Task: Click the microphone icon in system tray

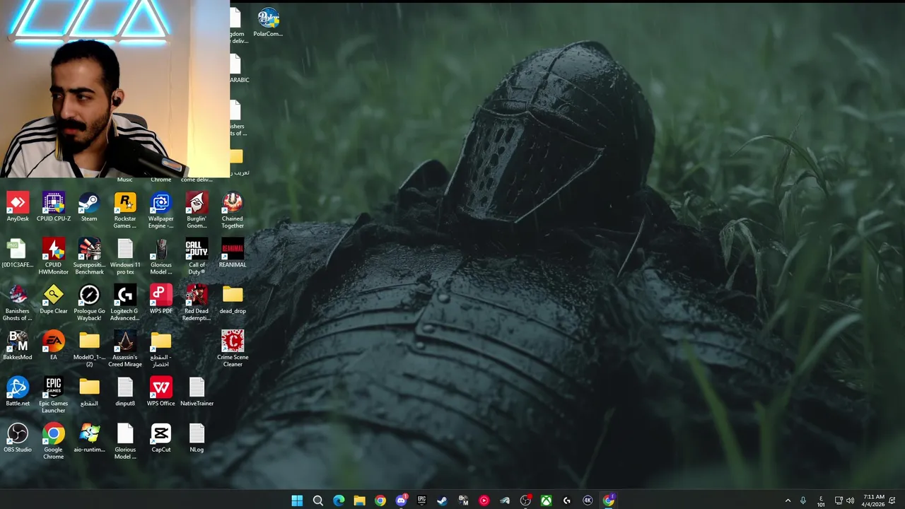Action: pyautogui.click(x=803, y=501)
